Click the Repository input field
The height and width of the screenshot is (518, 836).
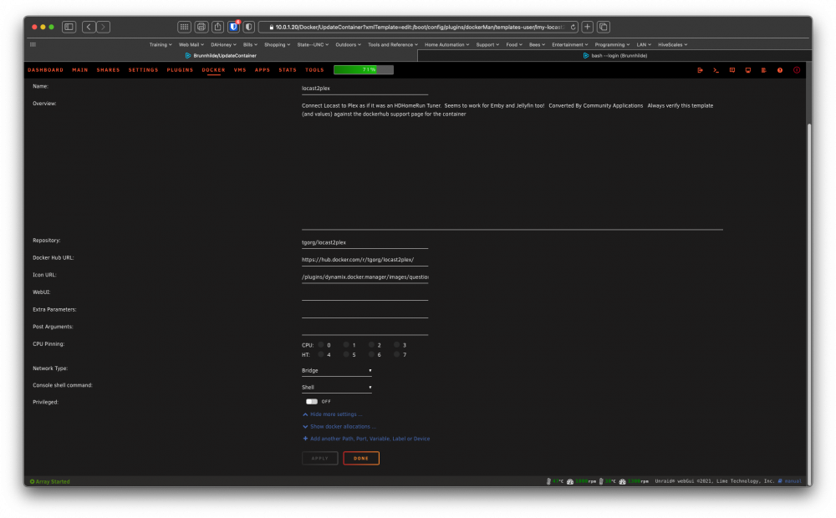click(364, 242)
